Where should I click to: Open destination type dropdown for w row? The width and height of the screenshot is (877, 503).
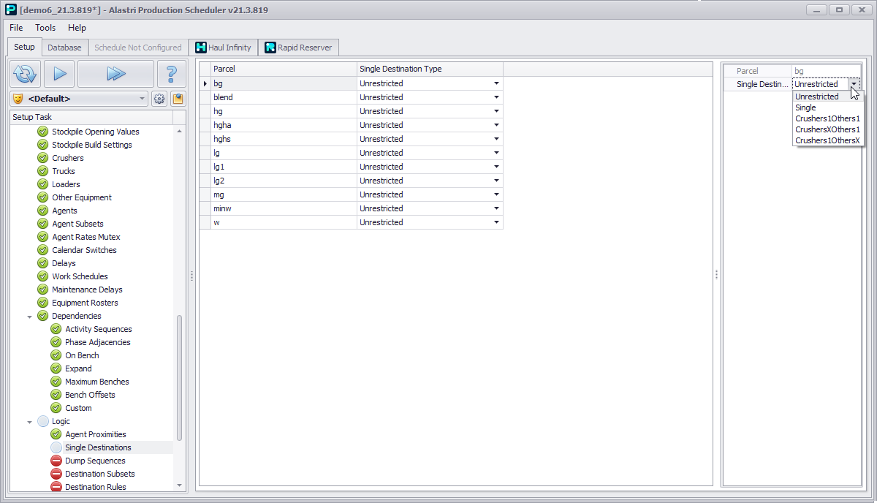click(497, 222)
